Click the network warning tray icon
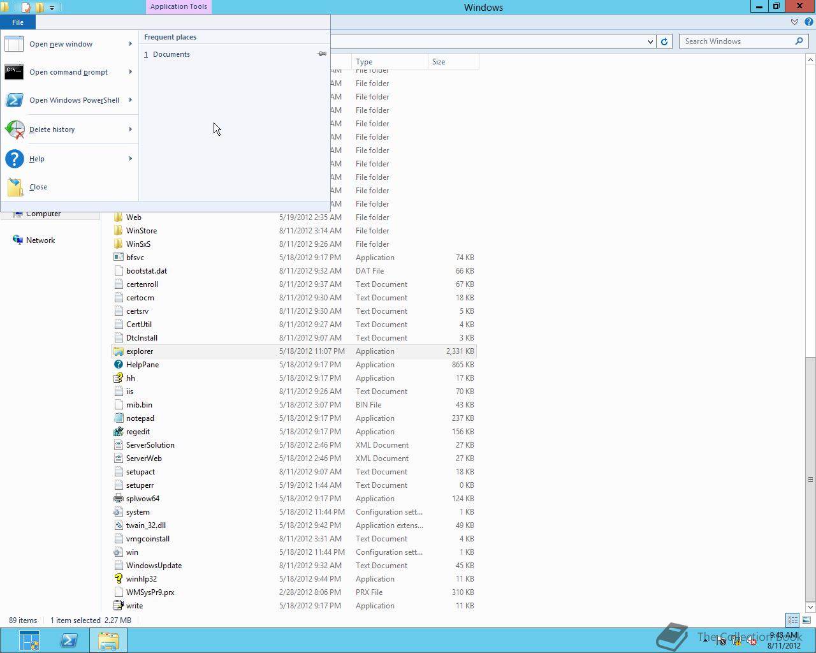 pos(736,642)
